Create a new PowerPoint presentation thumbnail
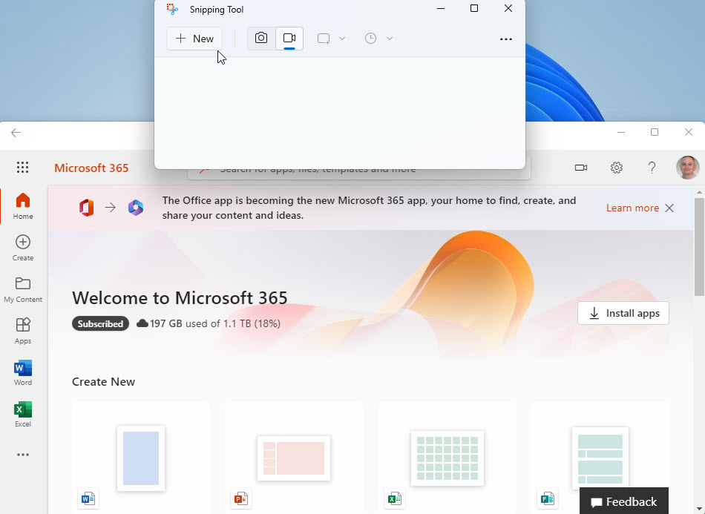Image resolution: width=705 pixels, height=514 pixels. click(294, 458)
